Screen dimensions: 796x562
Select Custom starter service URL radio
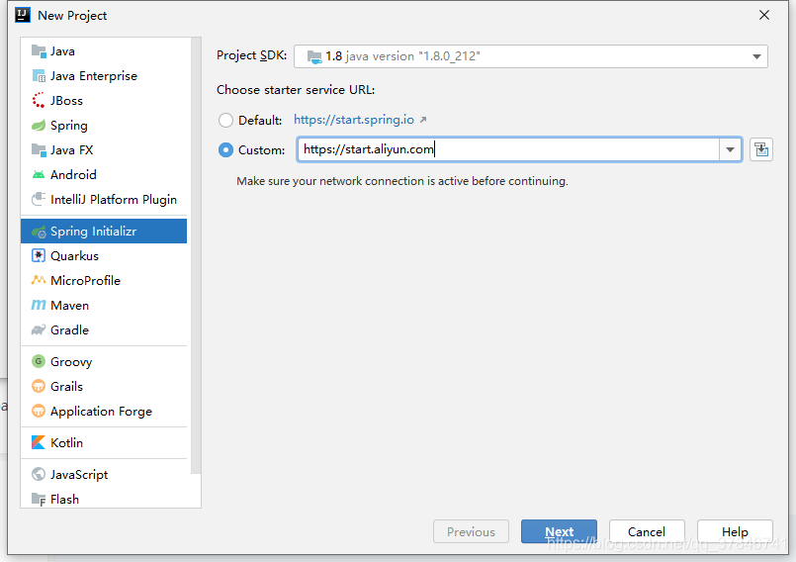[x=226, y=150]
